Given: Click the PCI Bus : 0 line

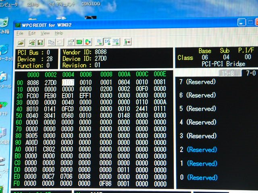Looking at the screenshot, I should point(34,53).
